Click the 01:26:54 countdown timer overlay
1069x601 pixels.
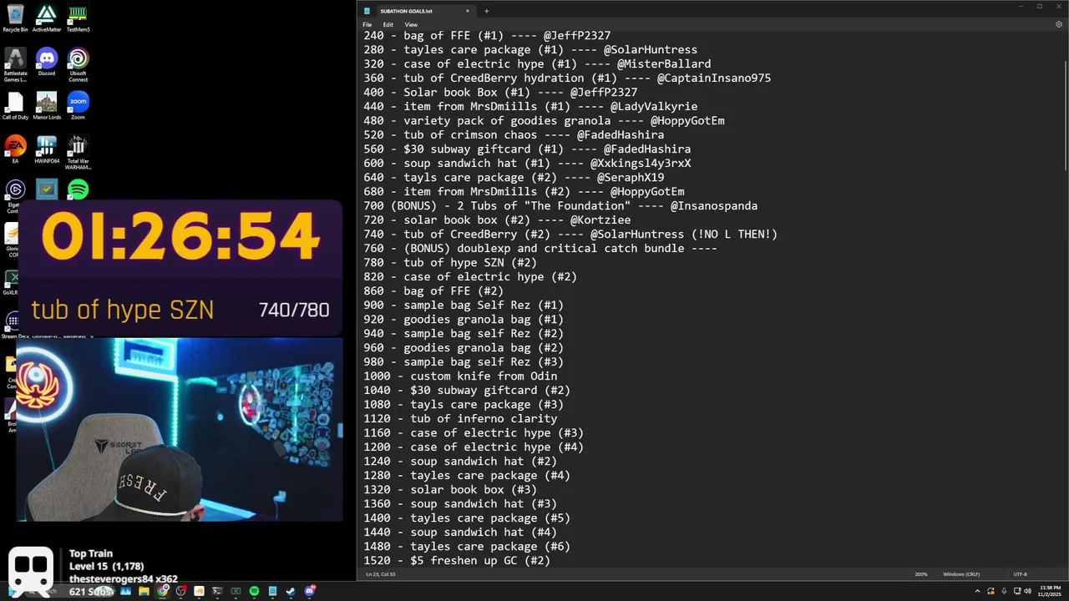[x=180, y=236]
